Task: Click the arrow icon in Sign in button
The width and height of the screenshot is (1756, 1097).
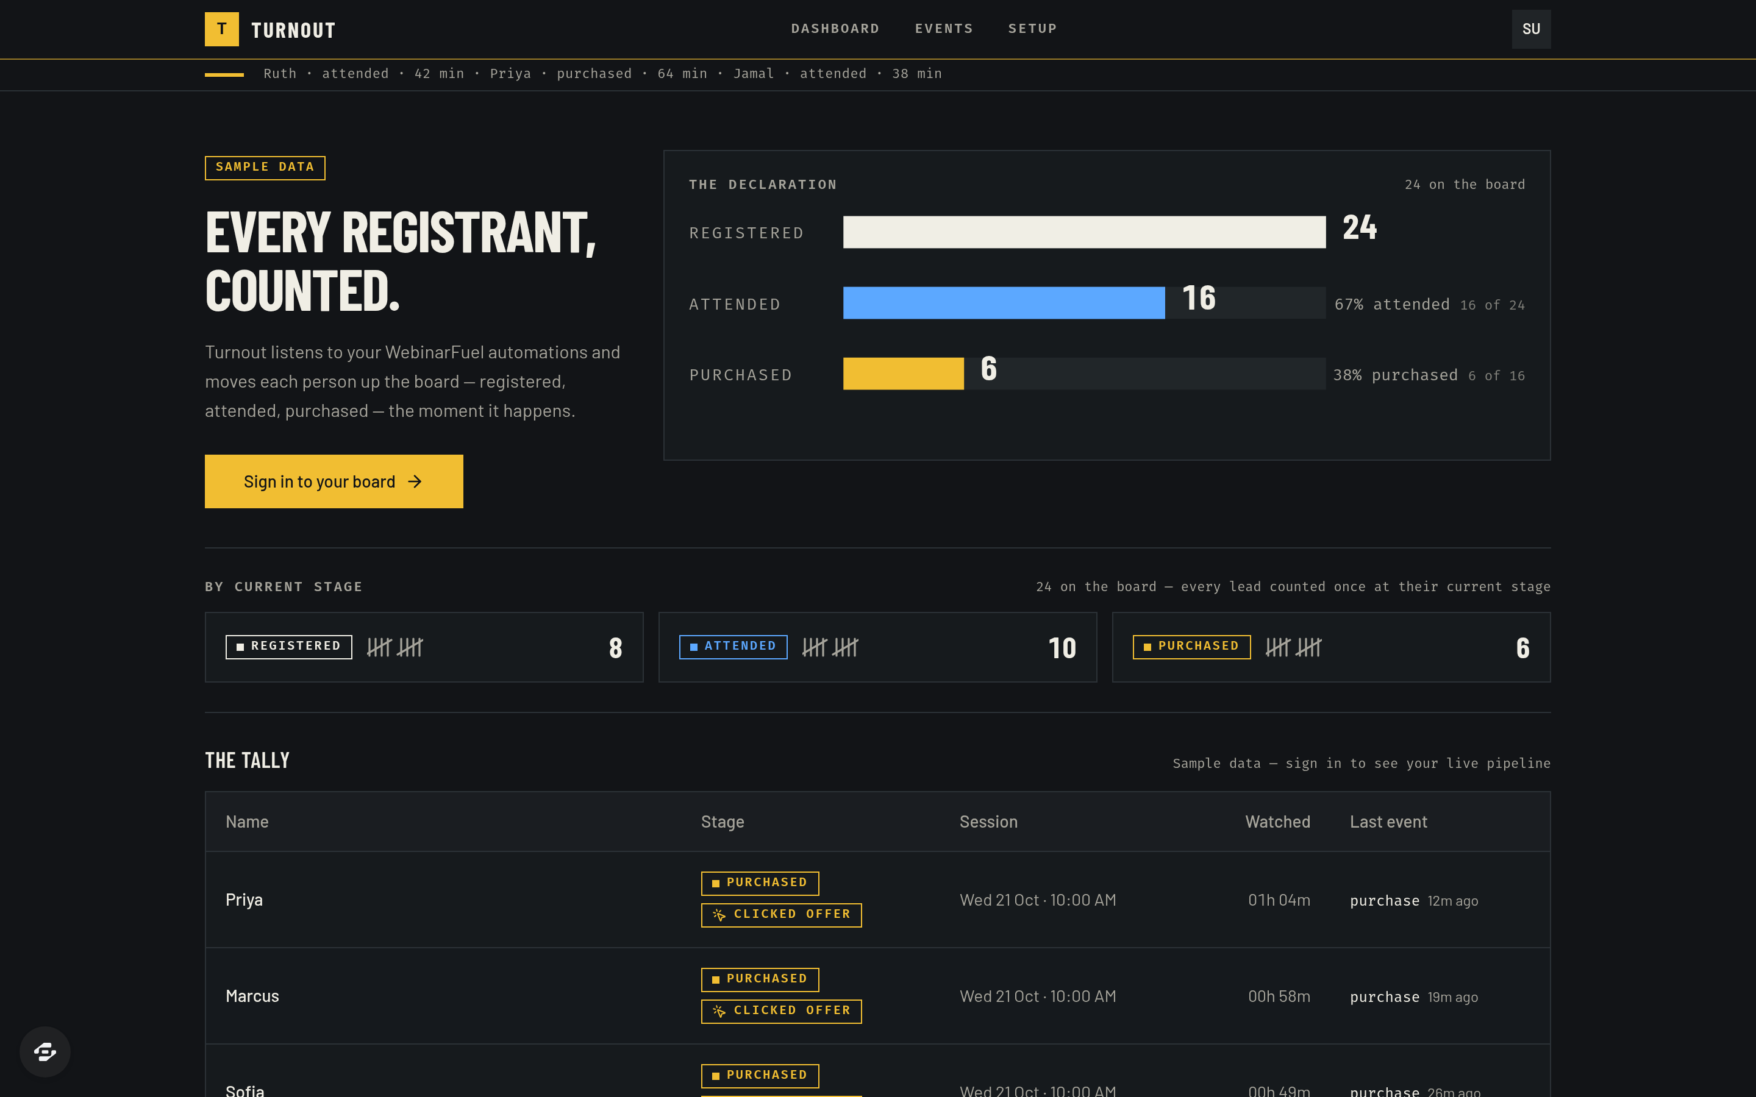Action: (x=415, y=481)
